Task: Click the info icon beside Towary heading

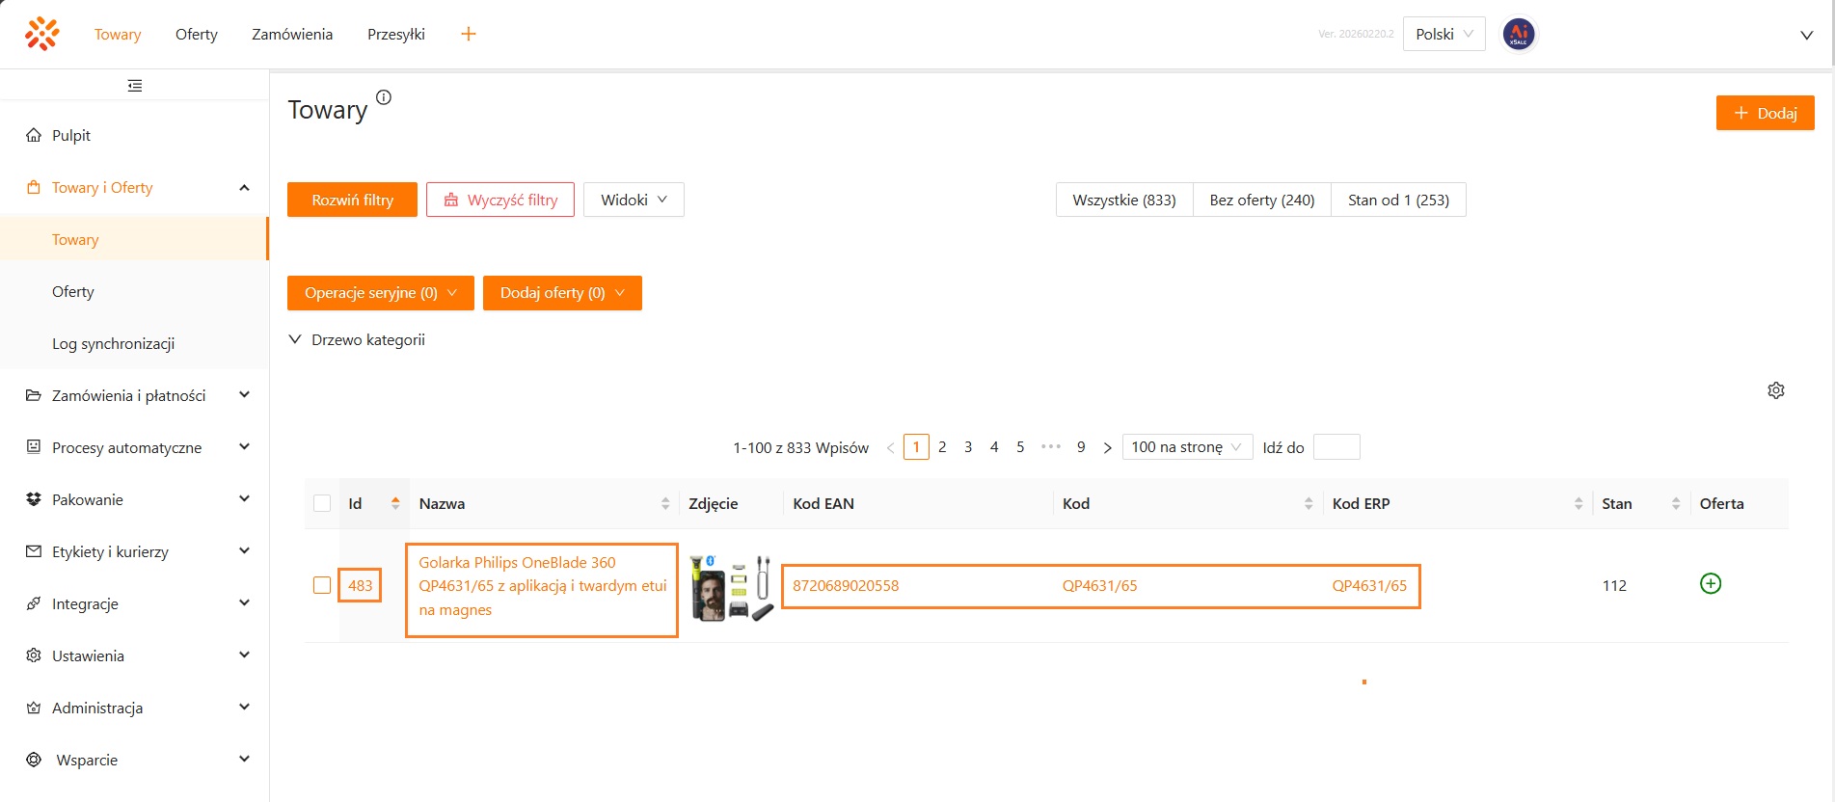Action: (384, 97)
